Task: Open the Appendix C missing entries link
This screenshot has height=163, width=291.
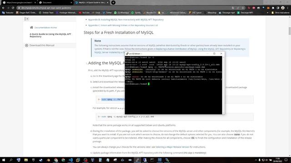Action: (x=123, y=25)
